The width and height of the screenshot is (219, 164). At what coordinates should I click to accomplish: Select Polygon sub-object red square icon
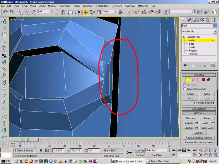pyautogui.click(x=203, y=80)
